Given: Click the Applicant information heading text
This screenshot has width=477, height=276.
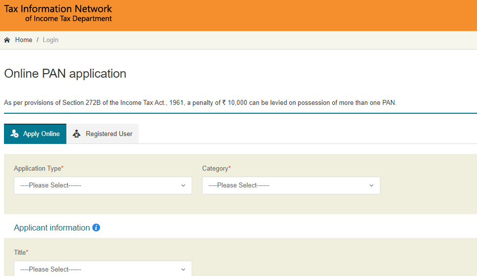Looking at the screenshot, I should click(x=52, y=228).
